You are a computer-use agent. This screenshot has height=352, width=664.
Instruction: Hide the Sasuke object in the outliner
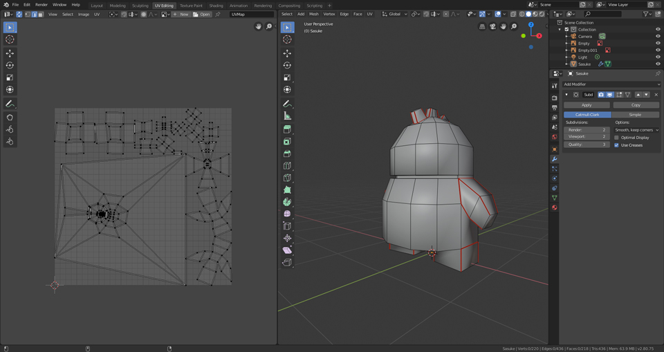pos(658,64)
